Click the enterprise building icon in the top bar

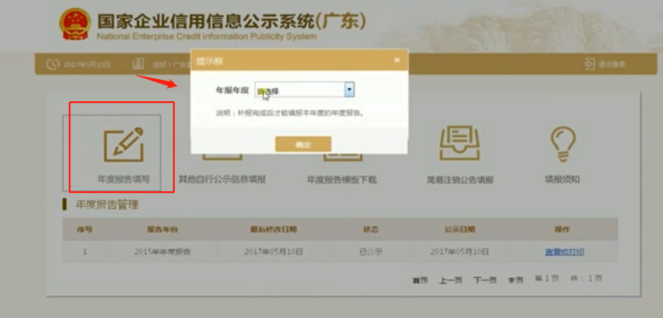point(138,64)
